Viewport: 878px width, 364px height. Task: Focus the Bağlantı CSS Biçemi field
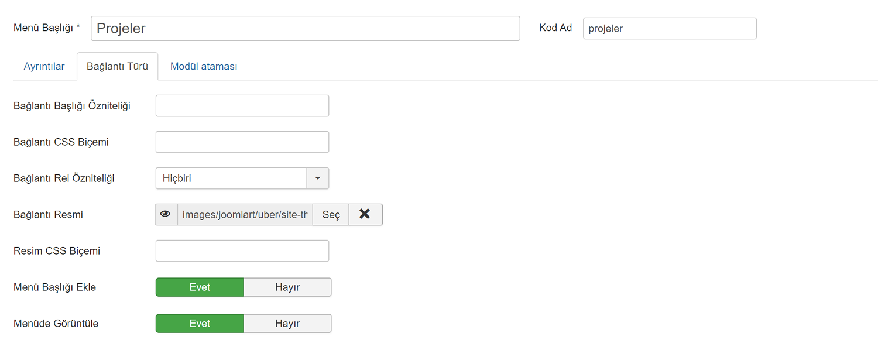click(x=242, y=142)
